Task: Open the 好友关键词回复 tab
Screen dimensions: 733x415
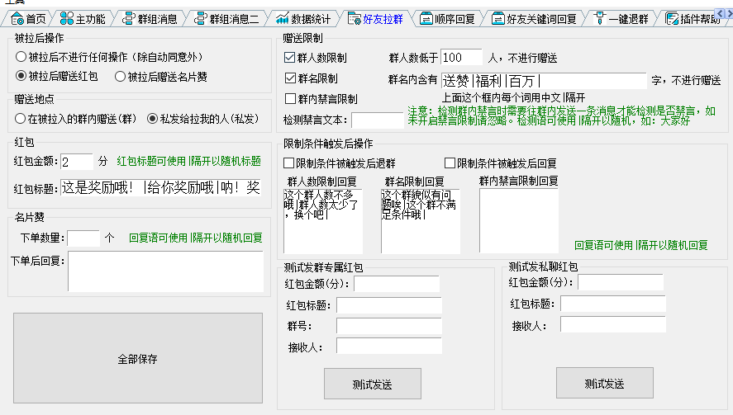Action: tap(535, 19)
